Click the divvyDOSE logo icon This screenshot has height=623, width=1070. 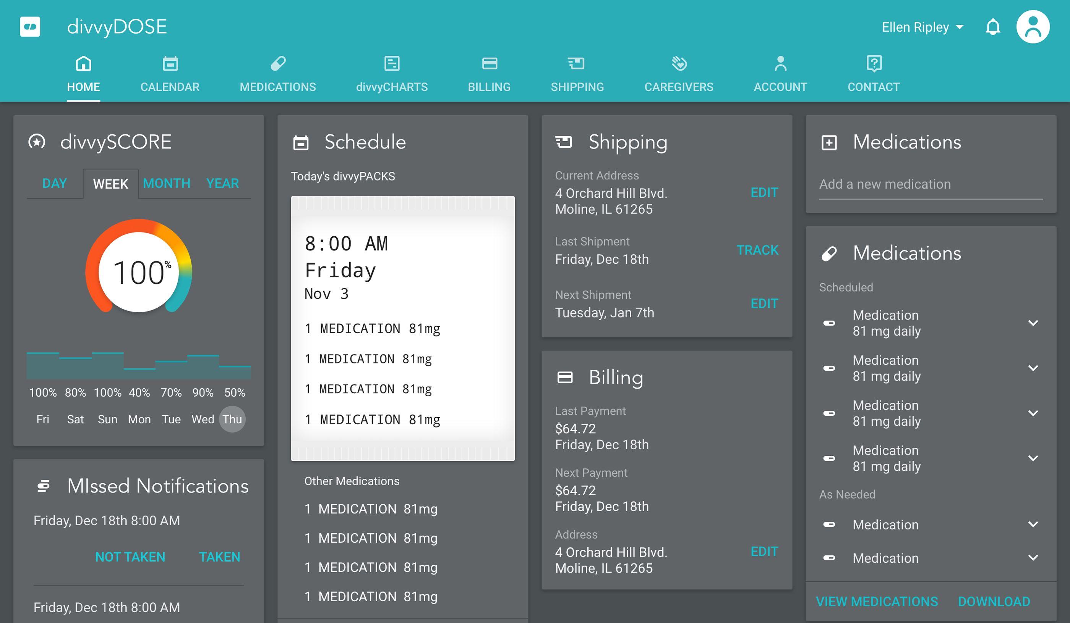click(x=30, y=27)
